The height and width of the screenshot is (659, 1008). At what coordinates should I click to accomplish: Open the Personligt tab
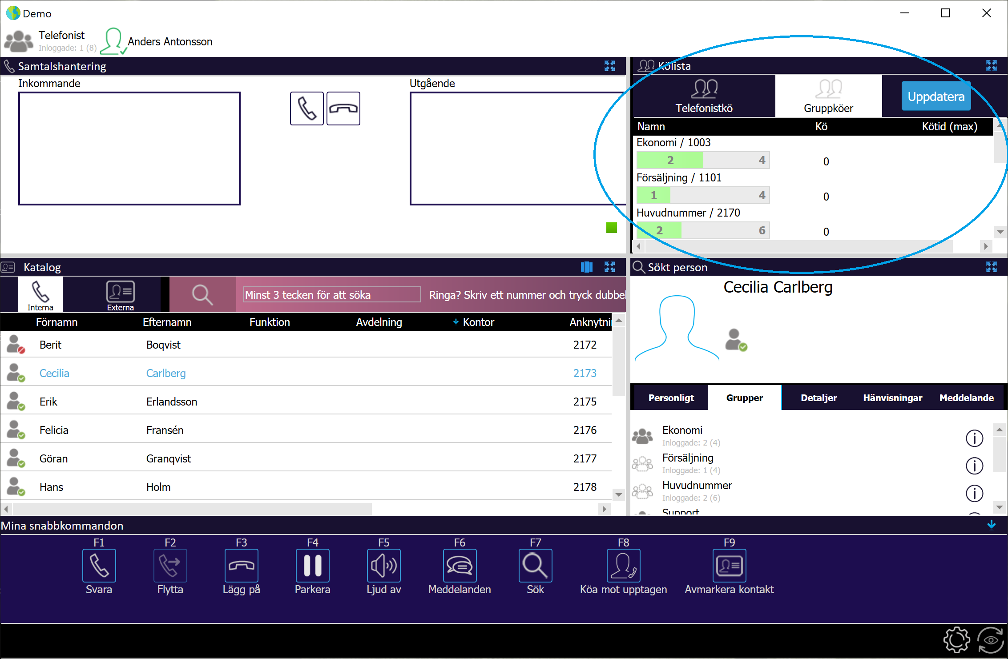[x=671, y=398]
